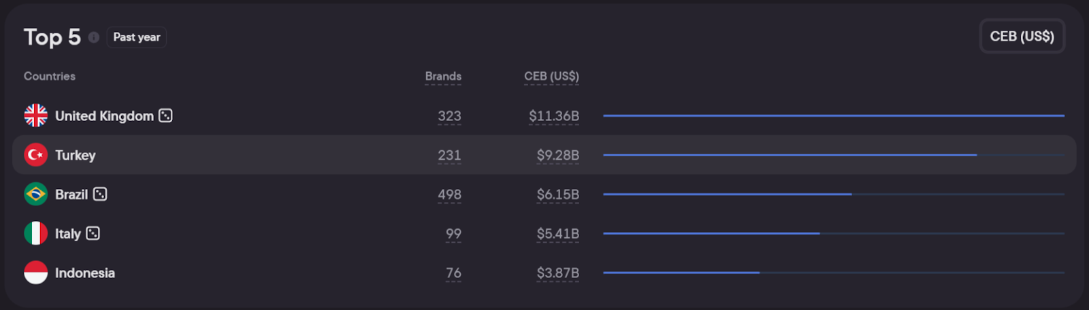Open the CEB (US$) metric selector

[1022, 36]
